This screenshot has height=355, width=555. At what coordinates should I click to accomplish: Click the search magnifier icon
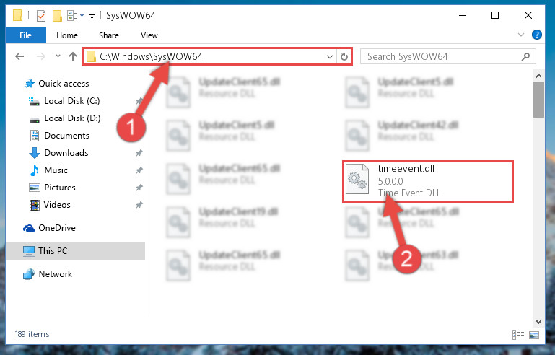pyautogui.click(x=525, y=56)
